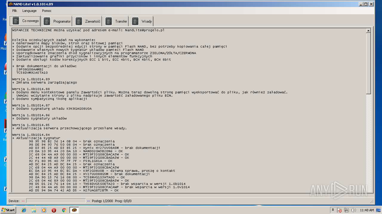Open Opera browser from the taskbar

[x=54, y=210]
